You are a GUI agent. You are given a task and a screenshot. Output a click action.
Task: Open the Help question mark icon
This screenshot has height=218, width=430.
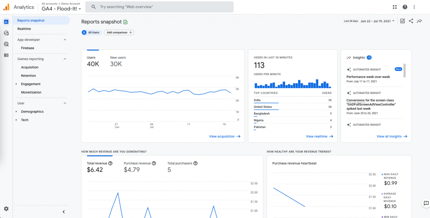(405, 7)
